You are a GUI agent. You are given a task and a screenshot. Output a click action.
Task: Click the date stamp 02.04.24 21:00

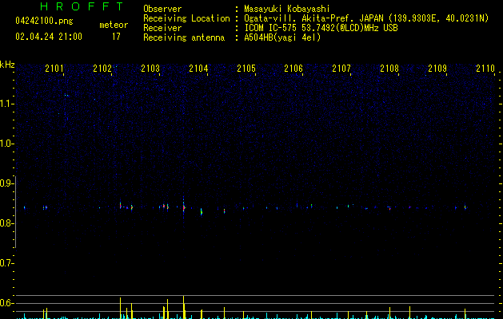point(49,37)
